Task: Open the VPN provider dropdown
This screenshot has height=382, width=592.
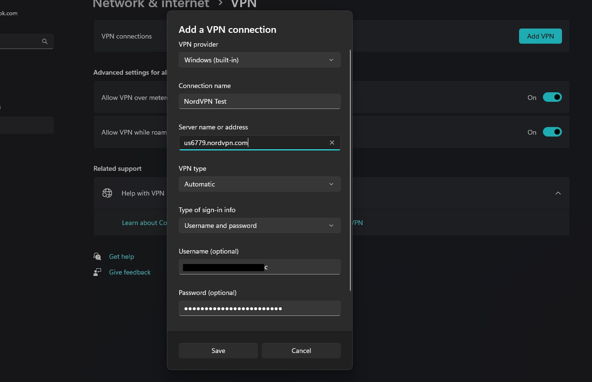Action: [260, 60]
